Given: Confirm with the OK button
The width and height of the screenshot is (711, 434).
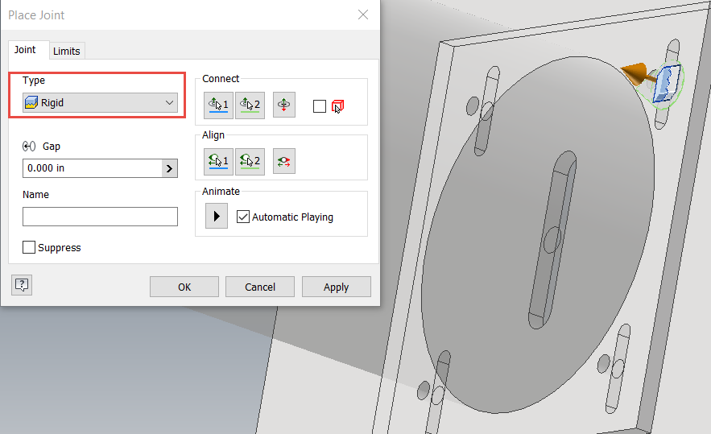Looking at the screenshot, I should pyautogui.click(x=184, y=287).
